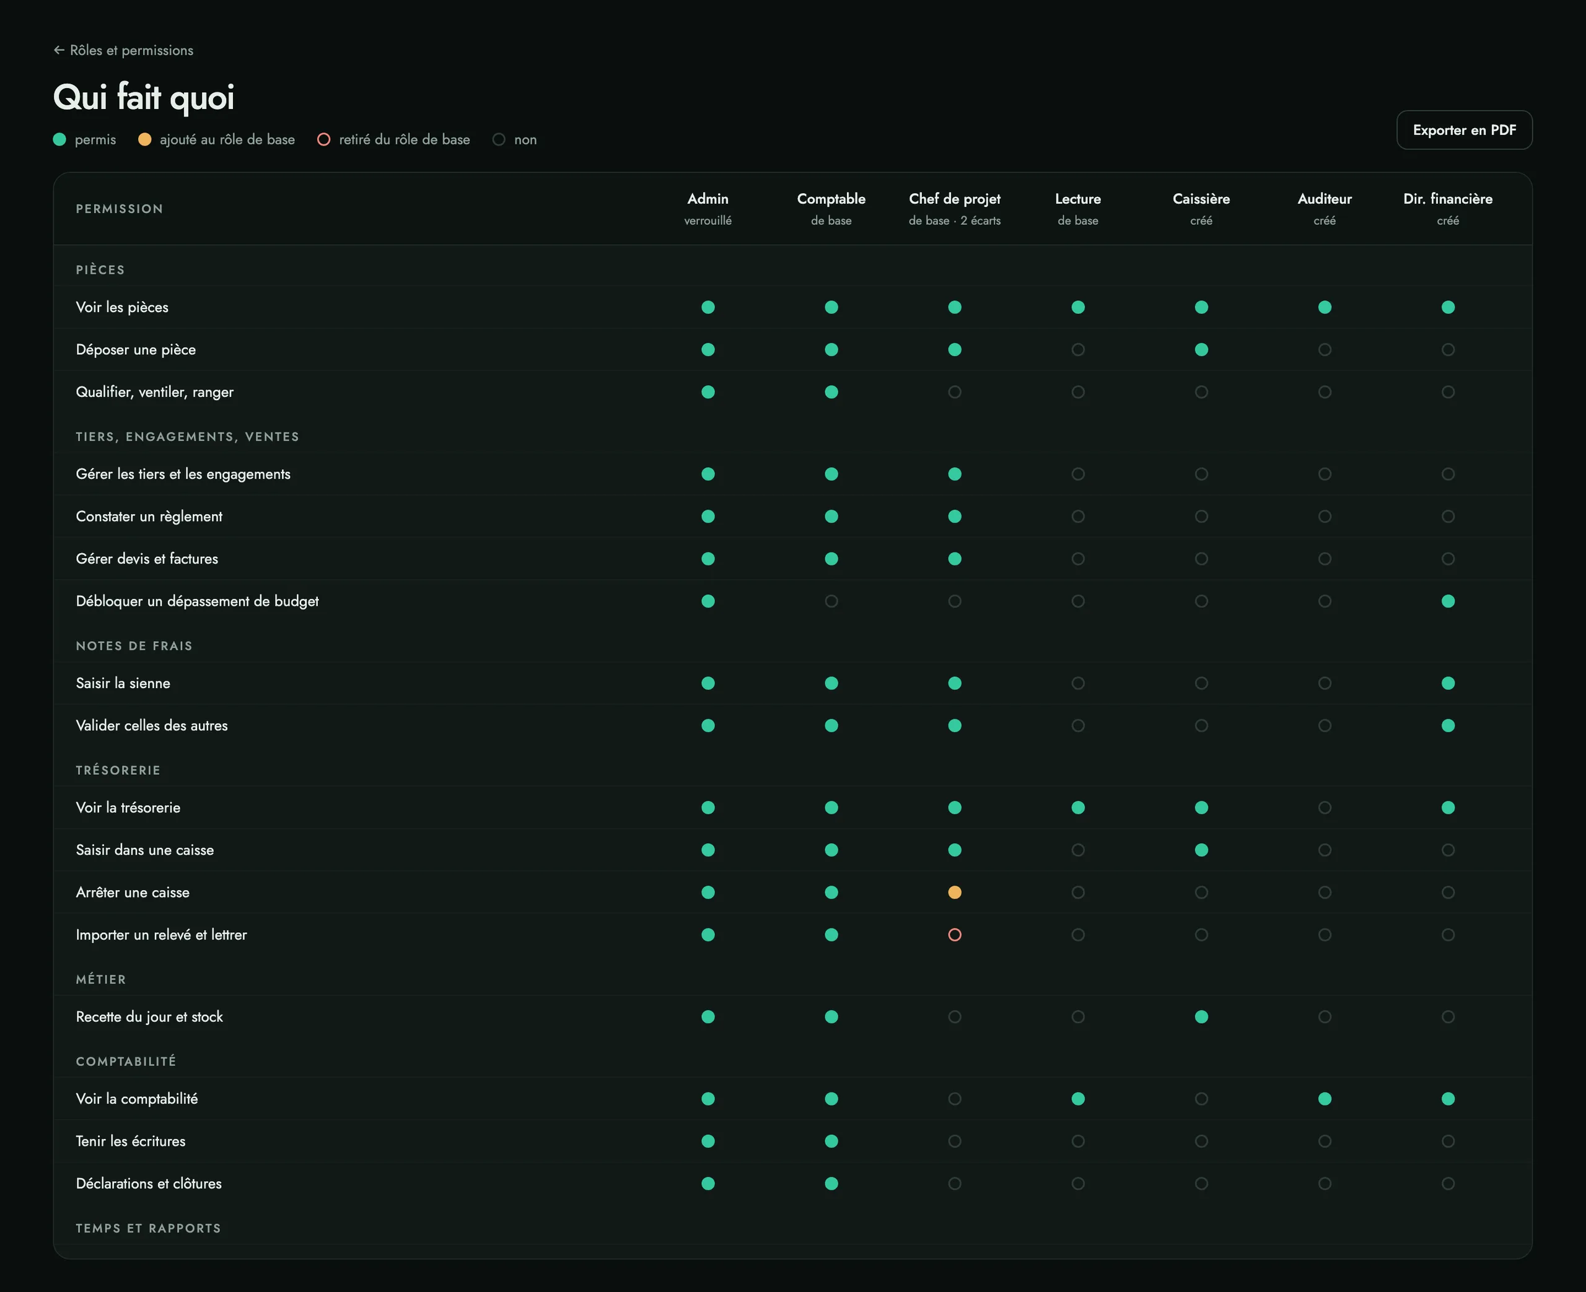Select the Admin column header
The width and height of the screenshot is (1586, 1292).
(x=708, y=208)
